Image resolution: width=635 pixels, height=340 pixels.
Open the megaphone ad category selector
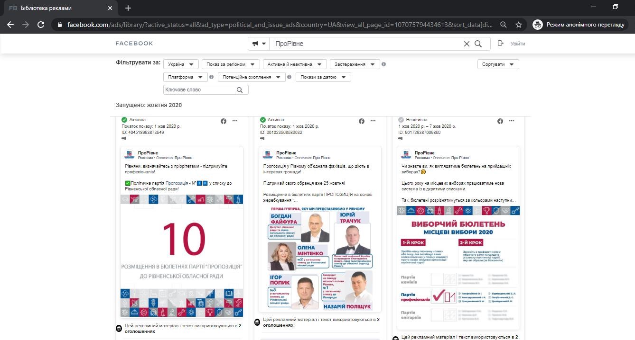[x=259, y=44]
